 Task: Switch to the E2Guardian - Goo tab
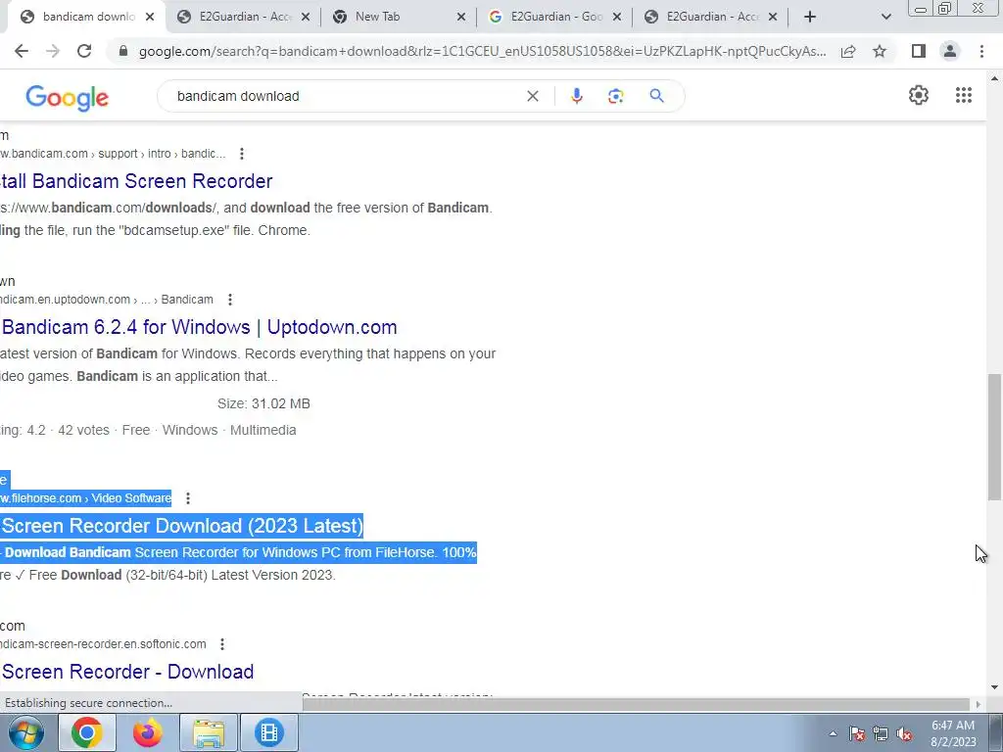click(556, 17)
